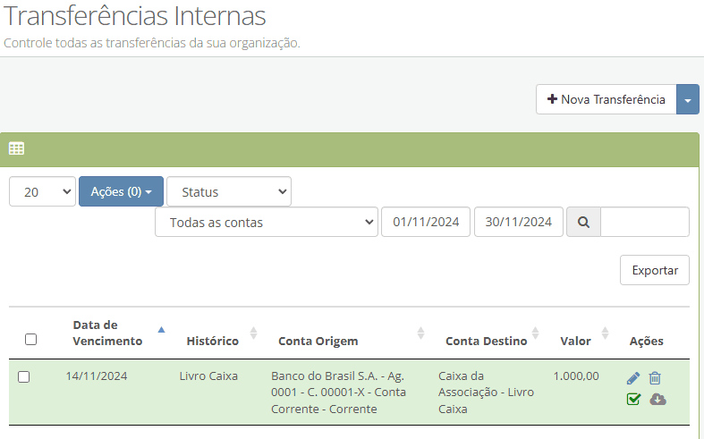Viewport: 704px width, 439px height.
Task: Download transfer receipt with cloud icon
Action: coord(657,399)
